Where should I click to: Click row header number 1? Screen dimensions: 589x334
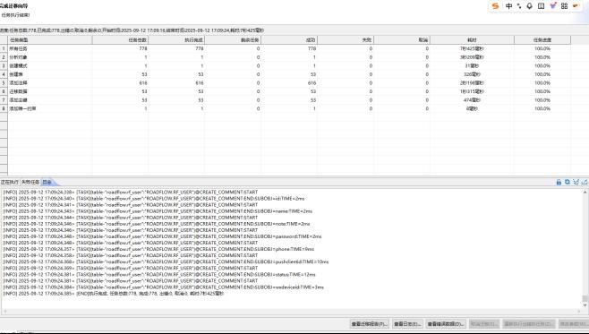point(4,49)
